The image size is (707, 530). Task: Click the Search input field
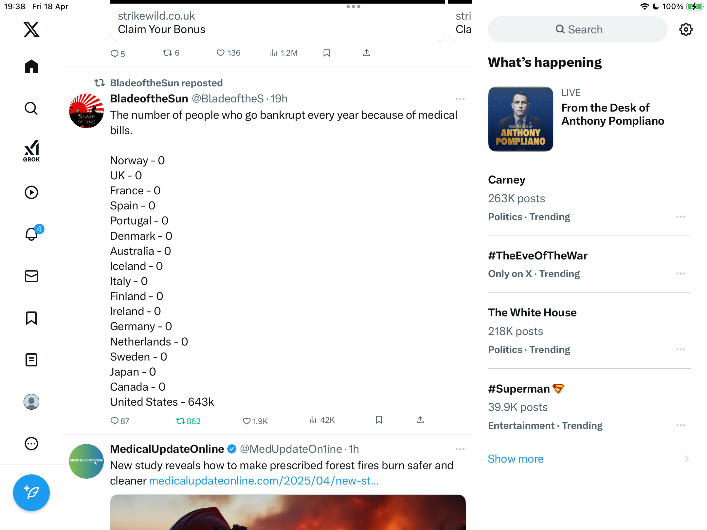point(577,29)
